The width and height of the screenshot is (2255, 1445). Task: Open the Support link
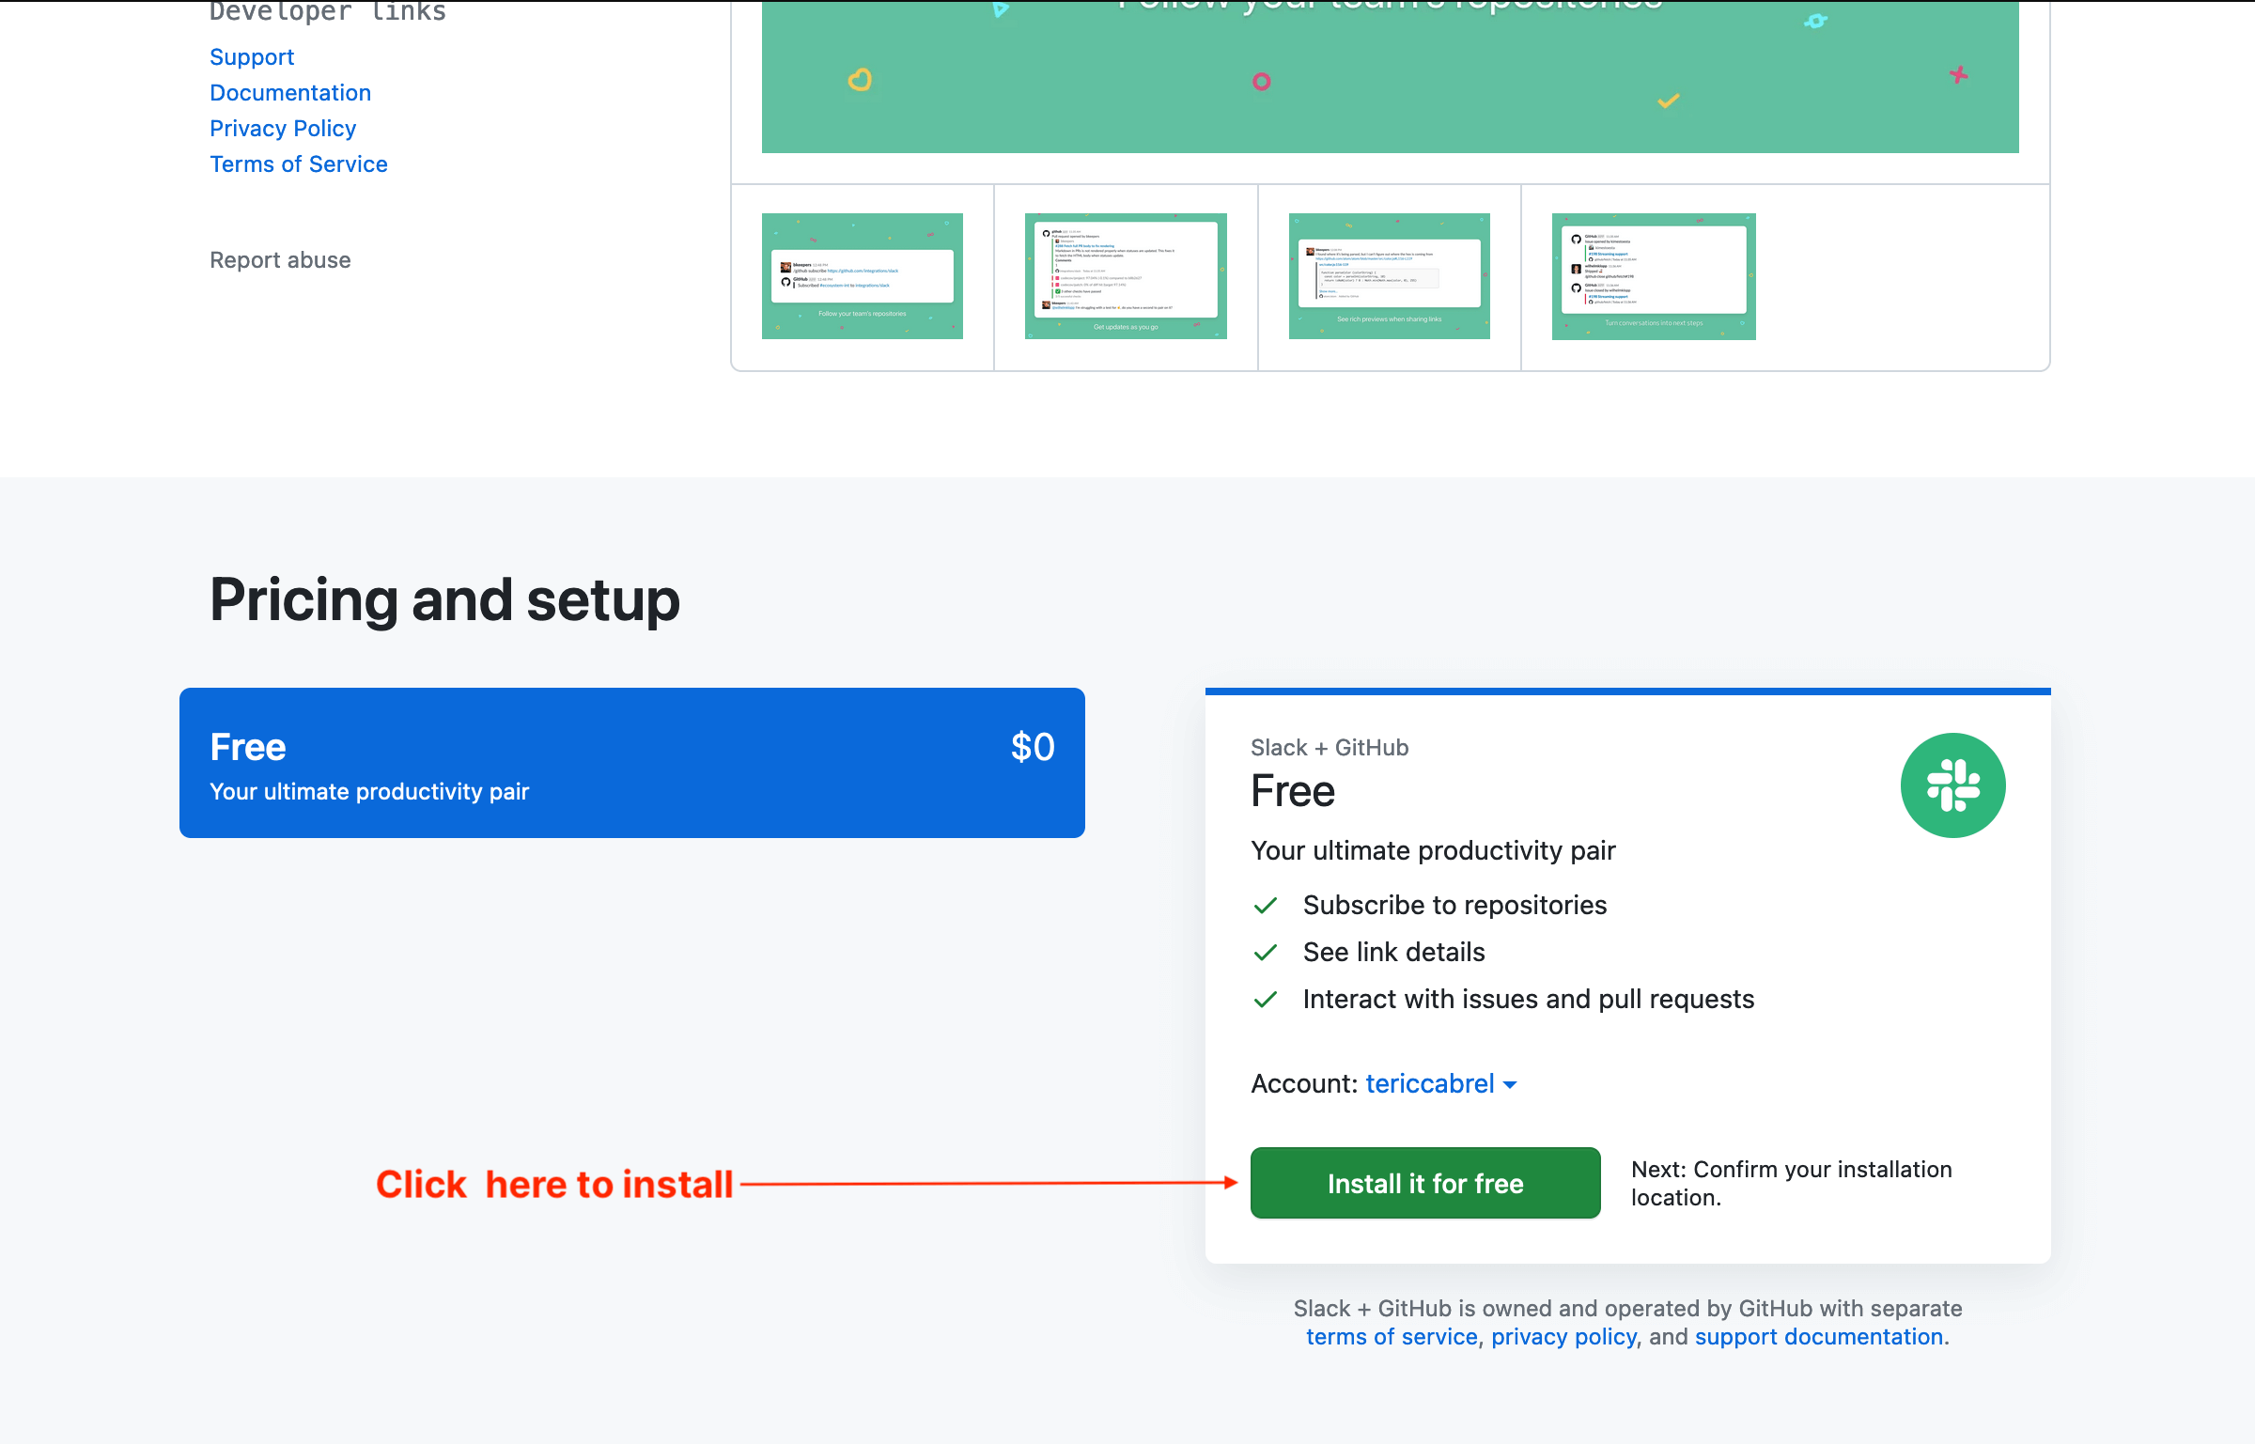pyautogui.click(x=251, y=56)
